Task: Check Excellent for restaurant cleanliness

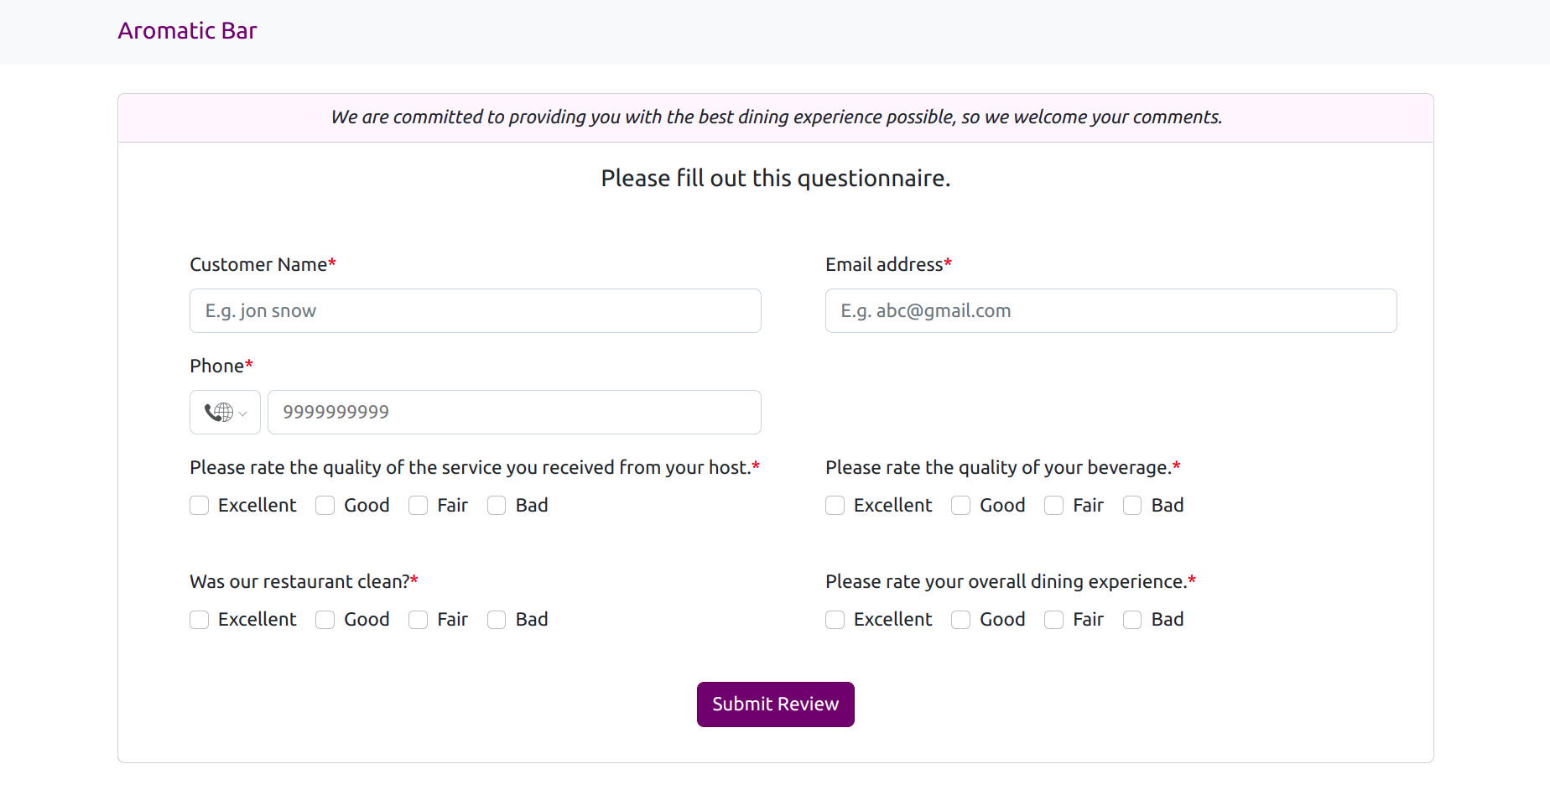Action: [200, 620]
